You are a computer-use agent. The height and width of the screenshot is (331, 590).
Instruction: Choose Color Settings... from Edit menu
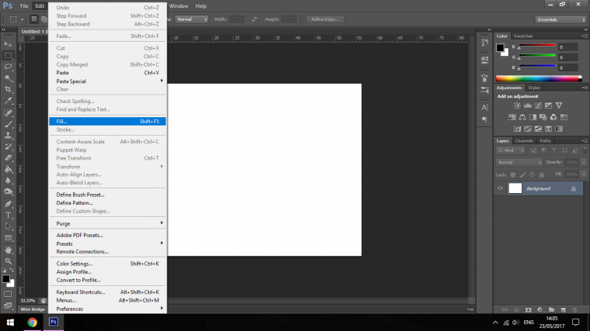(x=108, y=264)
